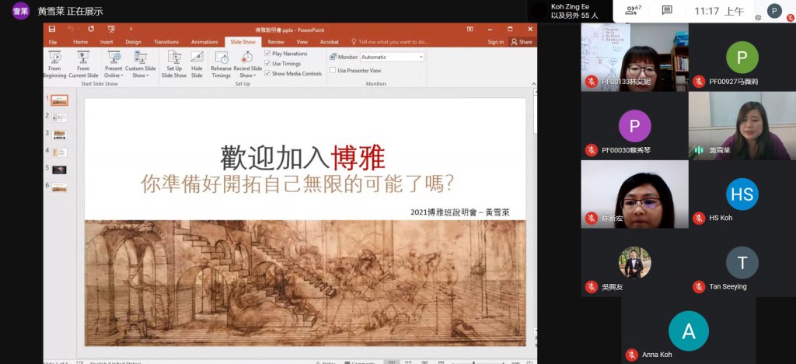Click the Repeat/Redo icon in quick access toolbar
Viewport: 796px width, 364px height.
91,30
